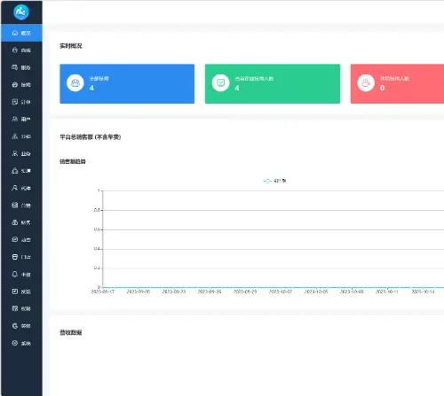The width and height of the screenshot is (444, 396).
Task: Open the 财务 finance sidebar icon
Action: (15, 222)
